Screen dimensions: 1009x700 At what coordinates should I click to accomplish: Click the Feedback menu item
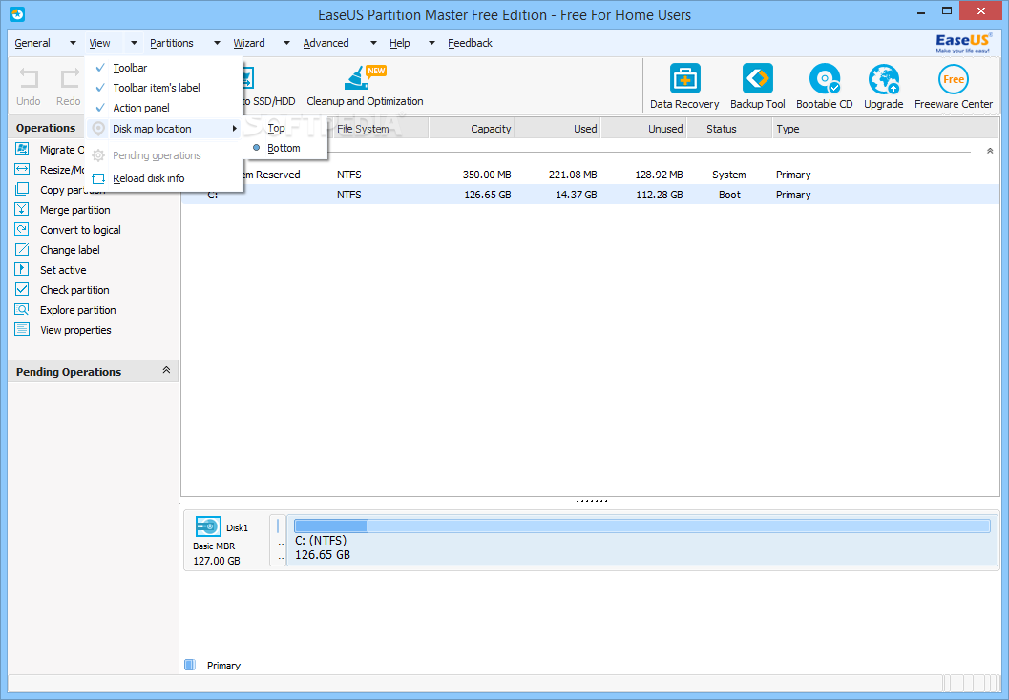[x=471, y=43]
